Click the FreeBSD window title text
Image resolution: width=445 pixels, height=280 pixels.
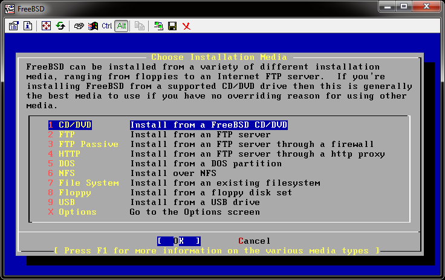pos(31,9)
